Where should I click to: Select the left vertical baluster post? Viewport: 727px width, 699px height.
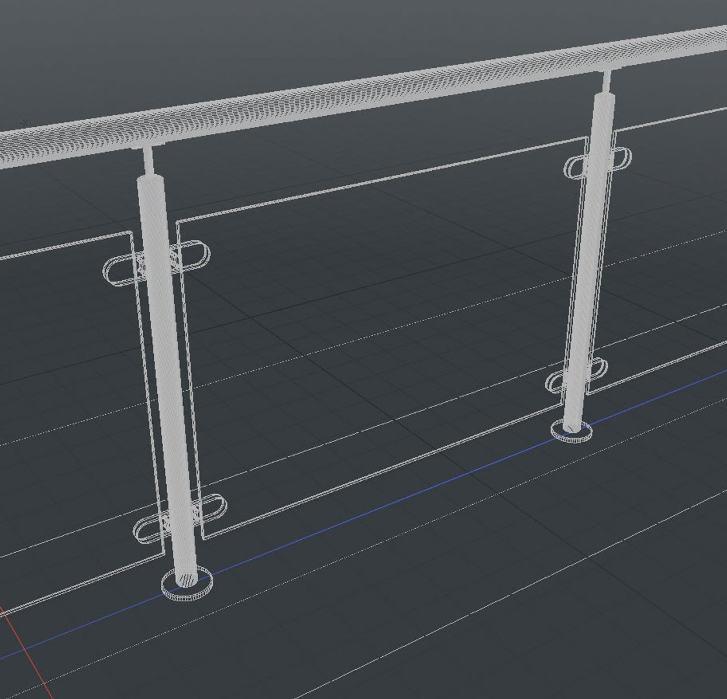click(x=168, y=381)
